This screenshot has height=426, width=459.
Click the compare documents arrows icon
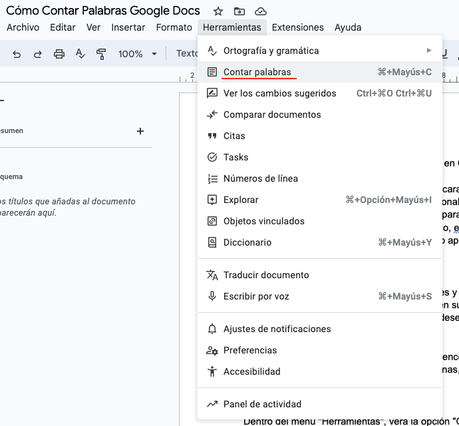(x=212, y=114)
